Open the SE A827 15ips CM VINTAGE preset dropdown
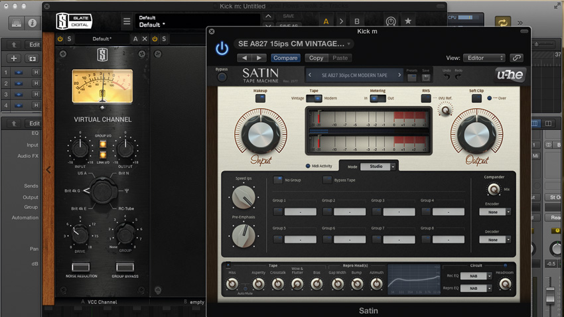This screenshot has width=564, height=317. pos(293,44)
